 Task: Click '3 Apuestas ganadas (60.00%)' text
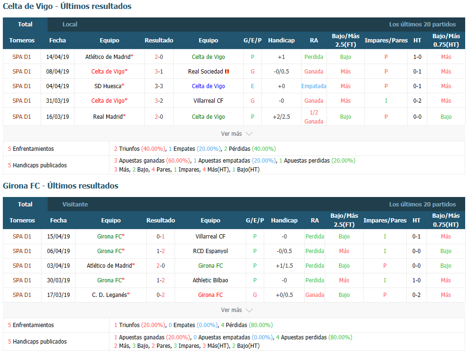152,161
